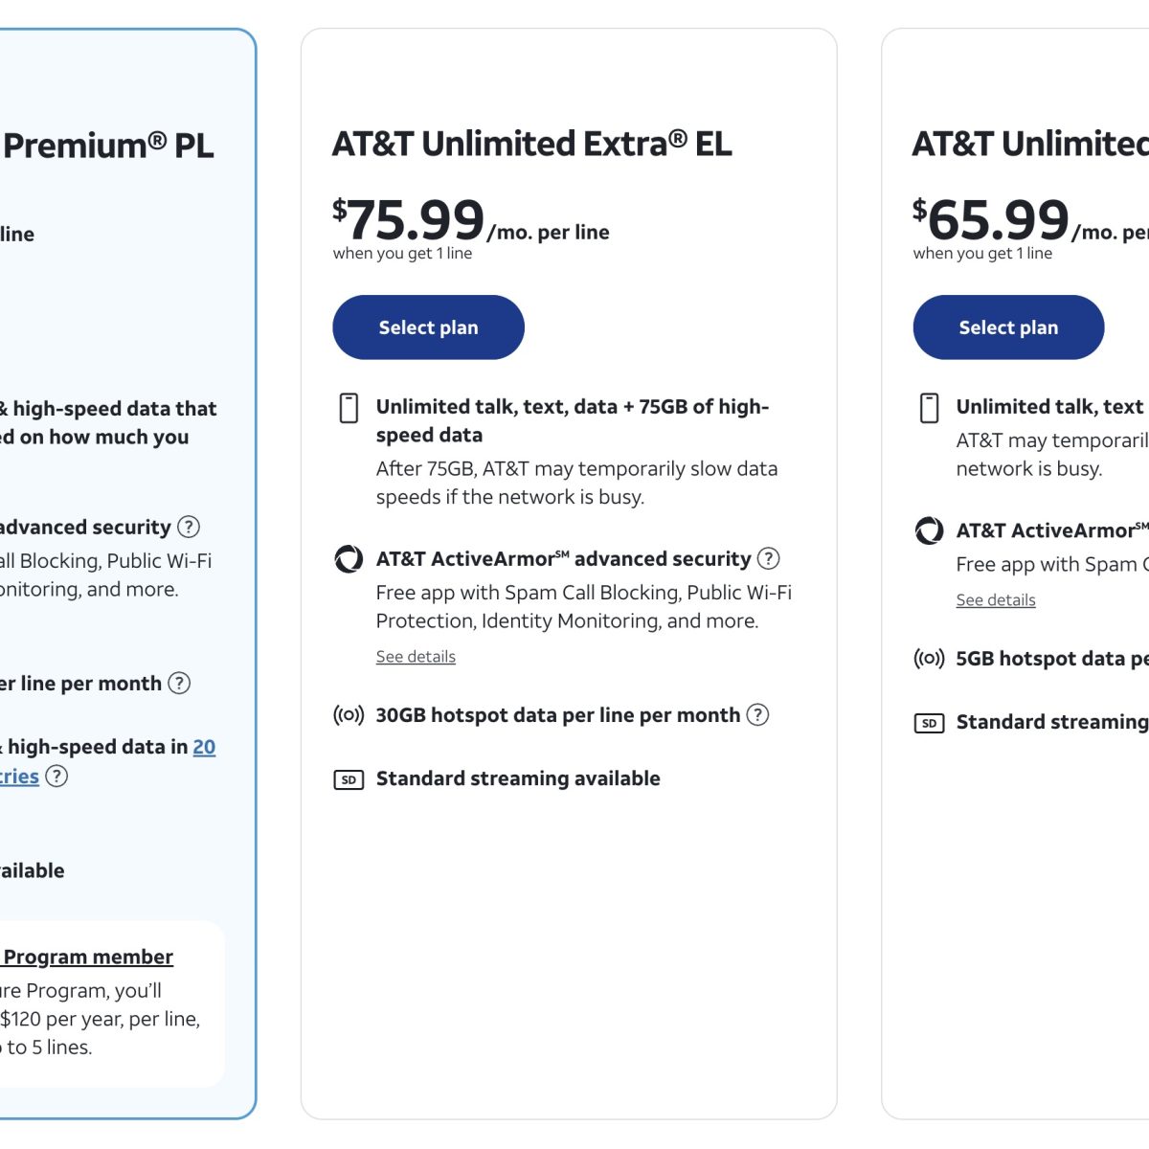Click hotspot icon beside 5GB hotspot data
The height and width of the screenshot is (1149, 1149).
[929, 659]
